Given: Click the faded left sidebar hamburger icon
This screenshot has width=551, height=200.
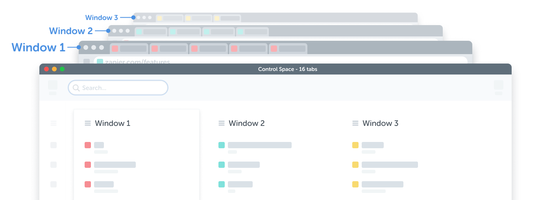Looking at the screenshot, I should click(54, 123).
